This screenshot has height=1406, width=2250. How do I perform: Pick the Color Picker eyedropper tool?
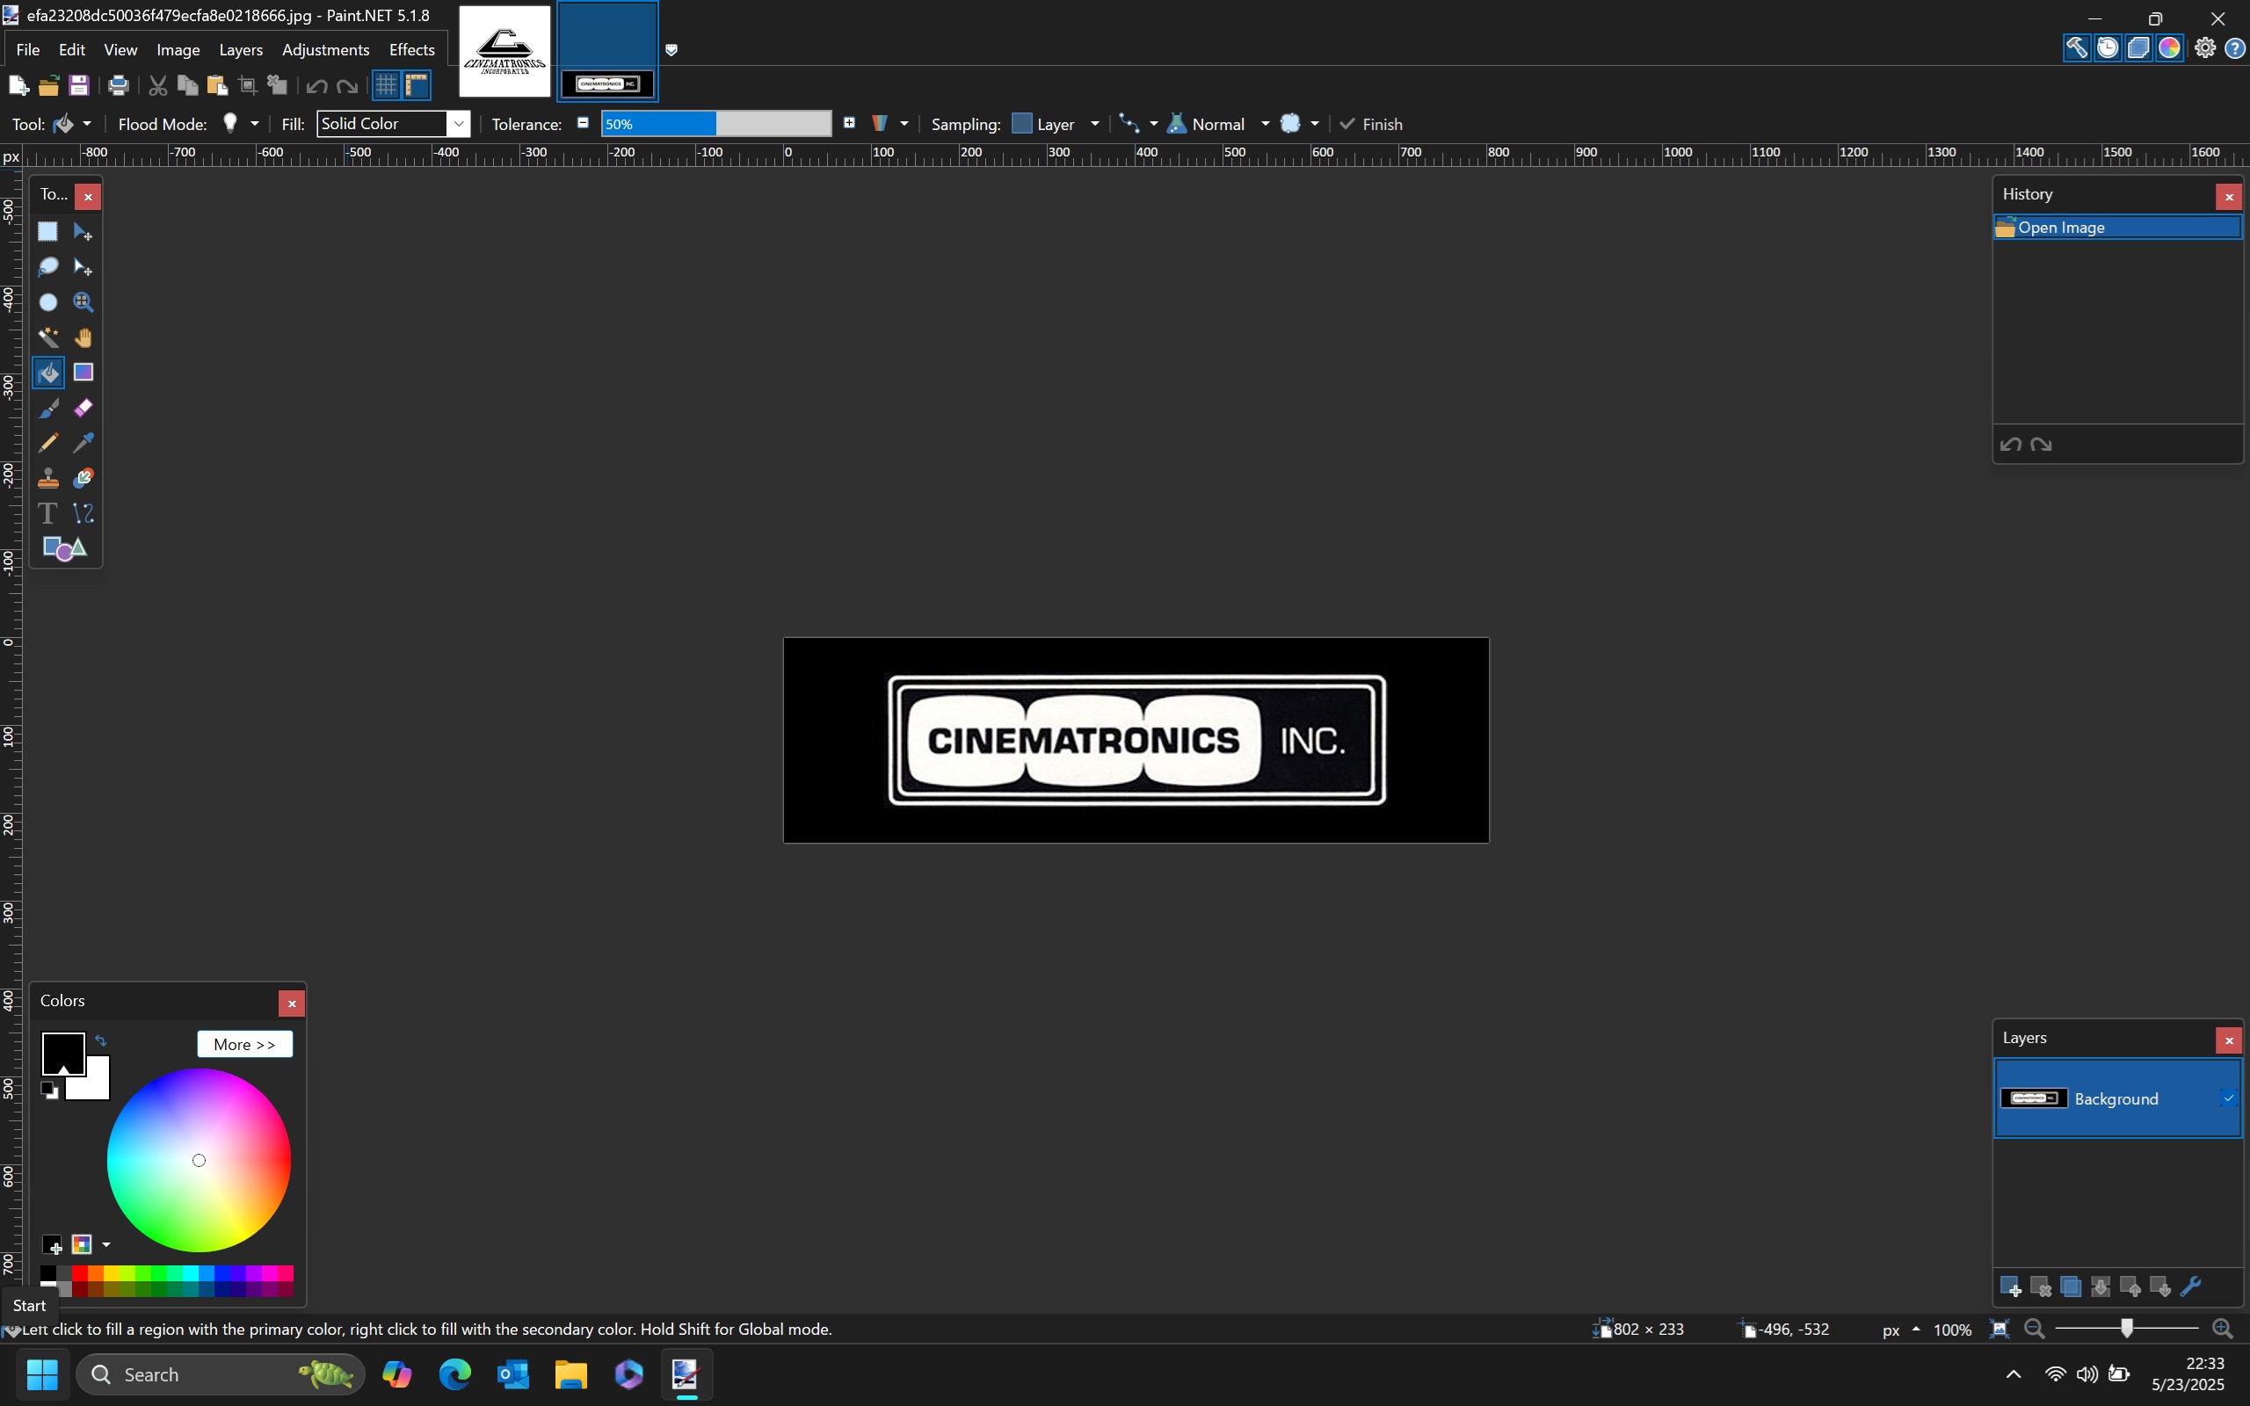point(83,443)
